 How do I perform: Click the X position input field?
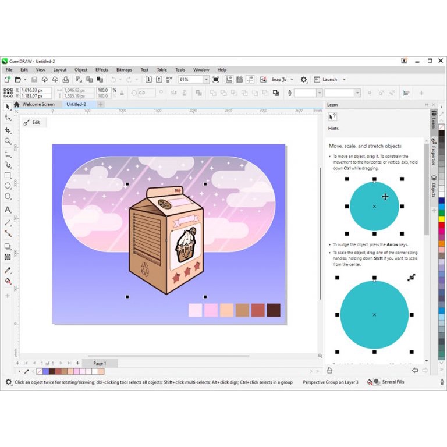36,90
